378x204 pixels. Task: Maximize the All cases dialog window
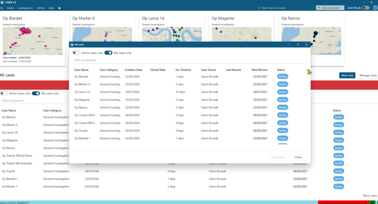(298, 44)
